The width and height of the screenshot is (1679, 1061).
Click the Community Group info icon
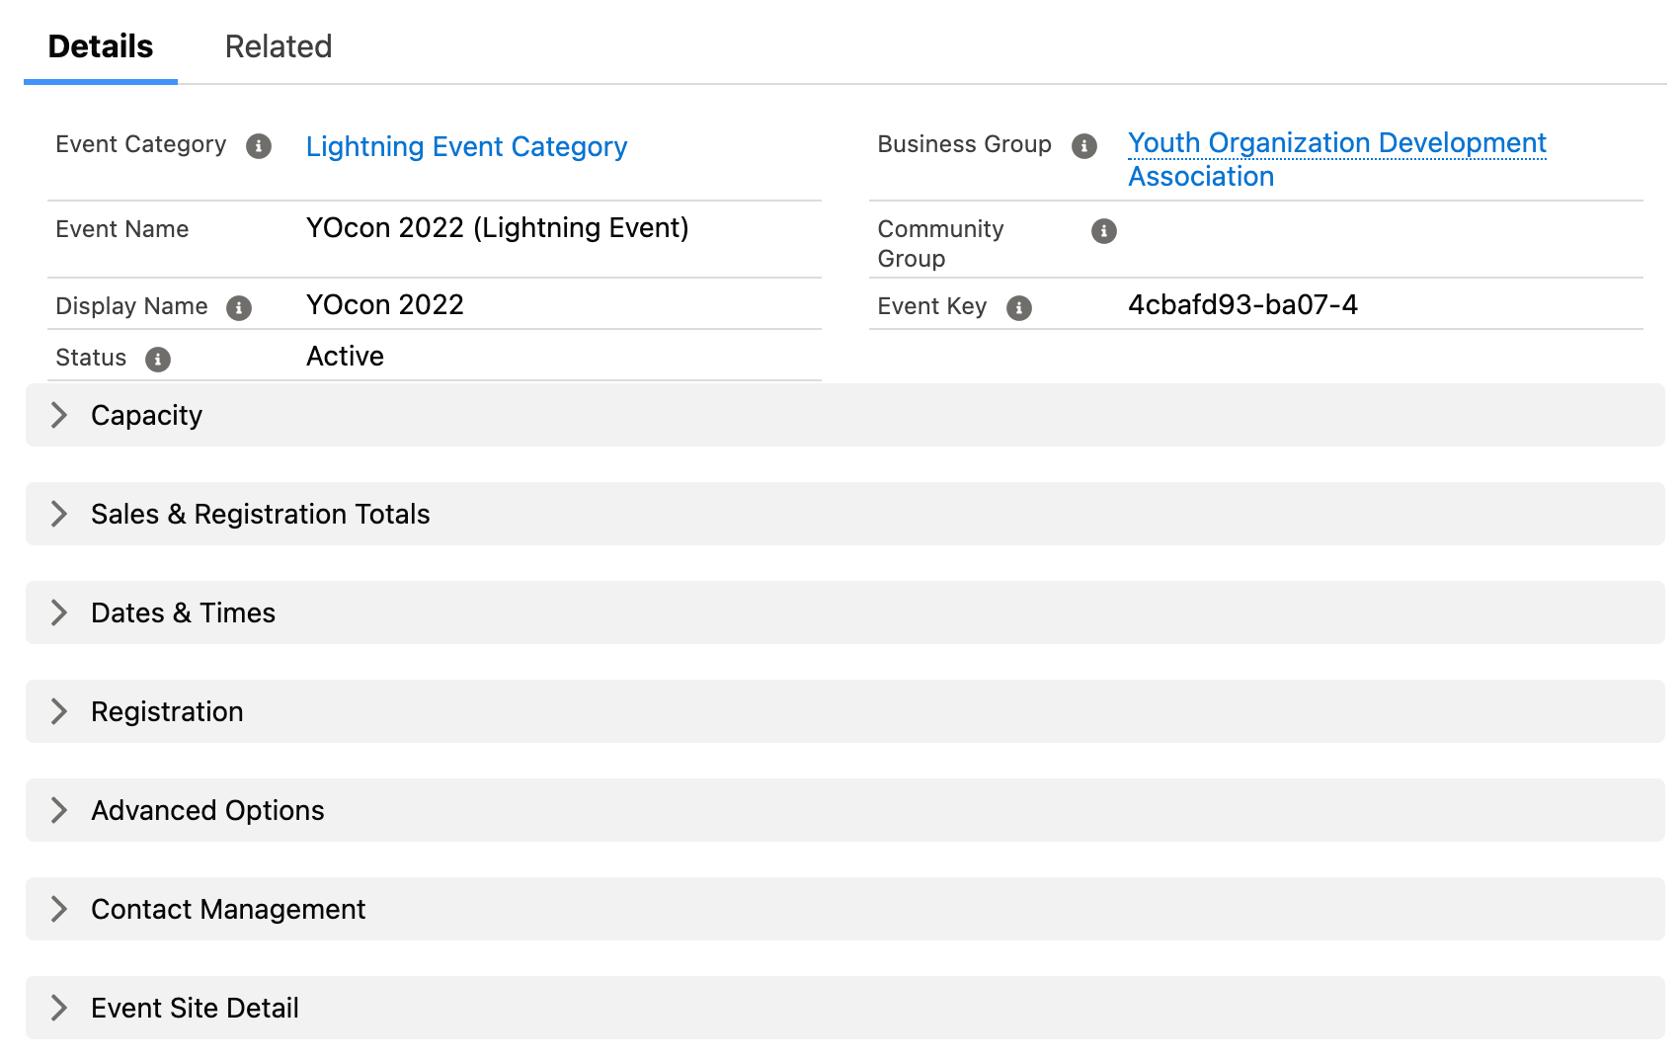coord(1103,231)
